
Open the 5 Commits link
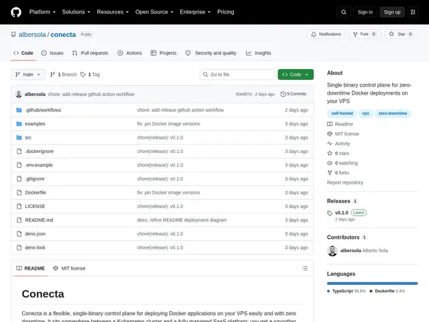pyautogui.click(x=294, y=94)
